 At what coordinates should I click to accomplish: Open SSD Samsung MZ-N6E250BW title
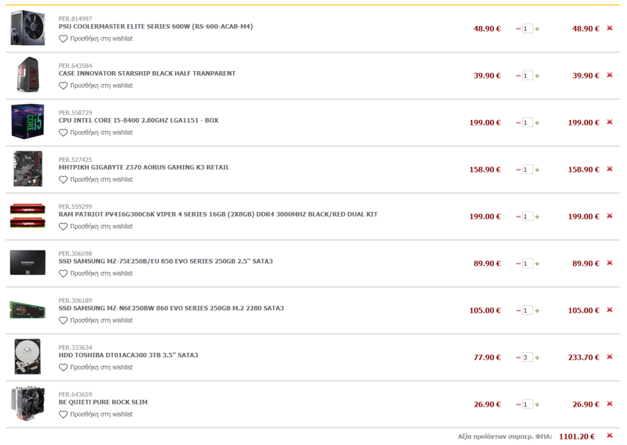pos(171,308)
